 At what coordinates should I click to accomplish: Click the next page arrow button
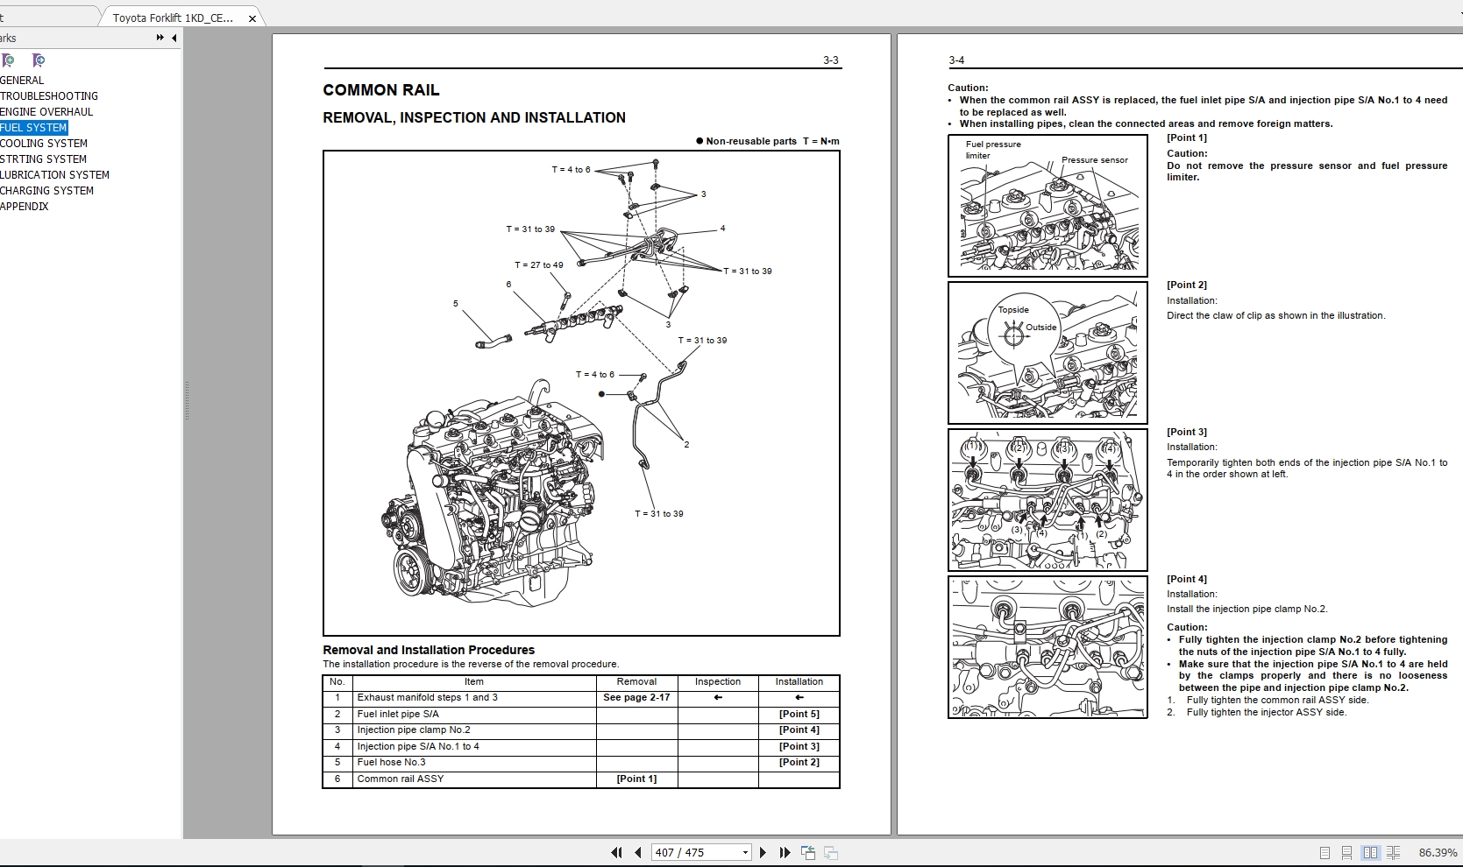(763, 852)
